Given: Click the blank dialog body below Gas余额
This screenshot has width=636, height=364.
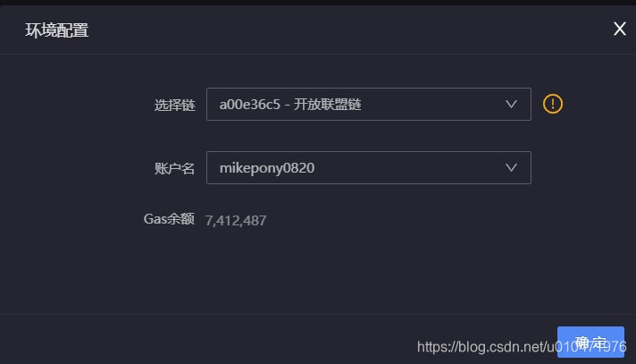Looking at the screenshot, I should [x=318, y=272].
